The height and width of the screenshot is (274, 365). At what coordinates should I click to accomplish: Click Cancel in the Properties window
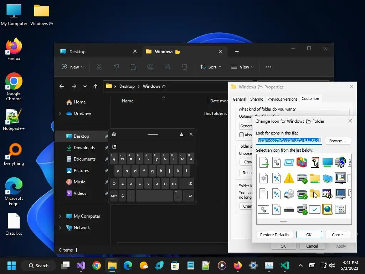[x=312, y=246]
